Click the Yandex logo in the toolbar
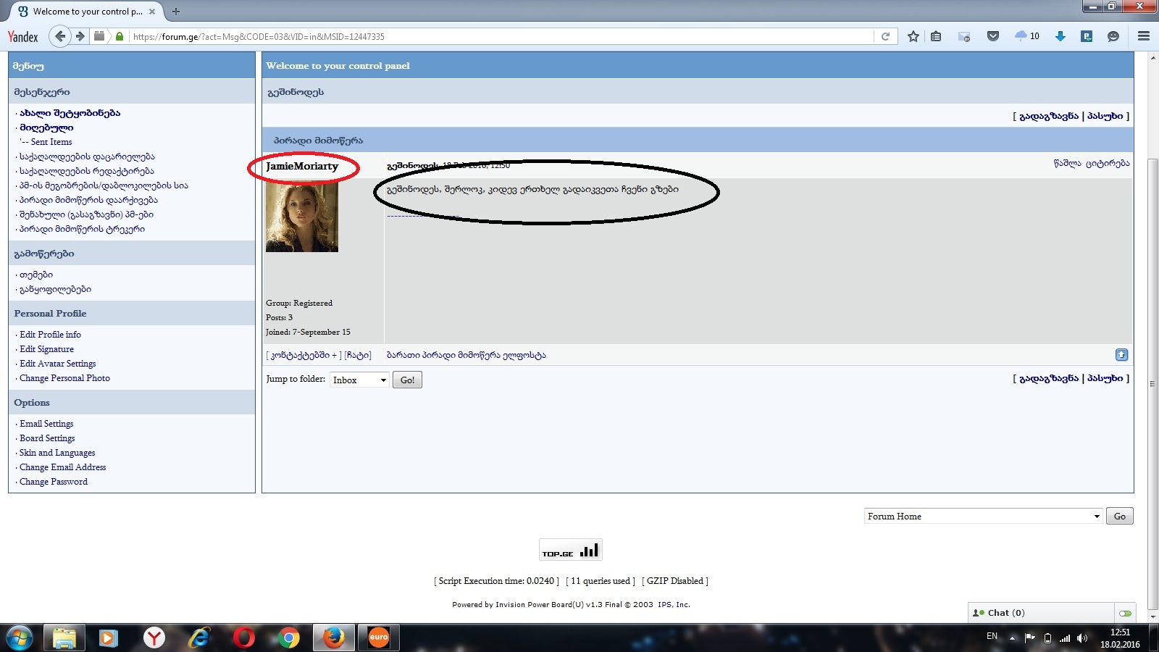The height and width of the screenshot is (652, 1159). [x=22, y=37]
